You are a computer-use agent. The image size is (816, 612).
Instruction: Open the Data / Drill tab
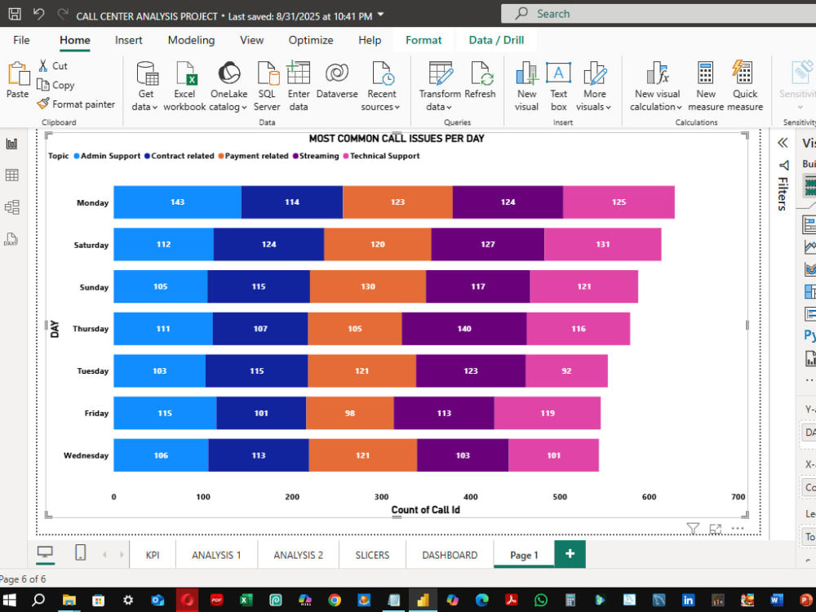click(496, 40)
